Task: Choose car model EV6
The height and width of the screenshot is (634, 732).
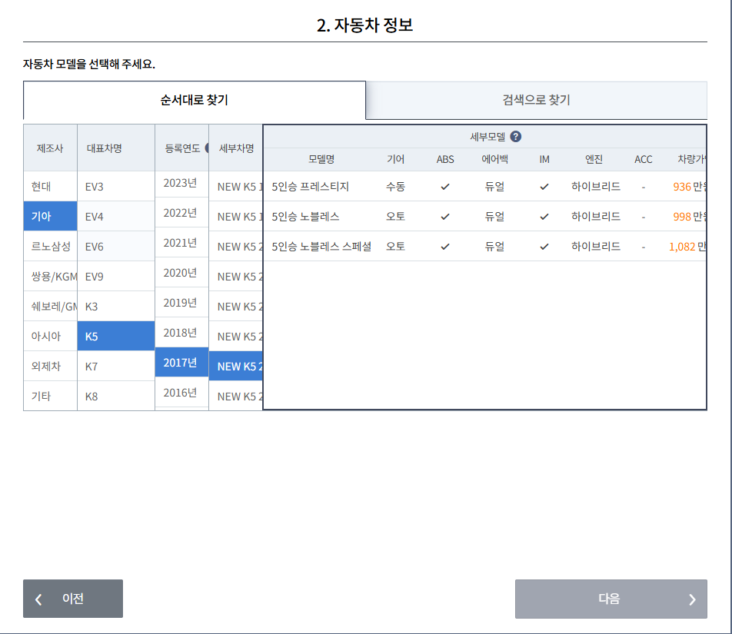Action: coord(116,246)
